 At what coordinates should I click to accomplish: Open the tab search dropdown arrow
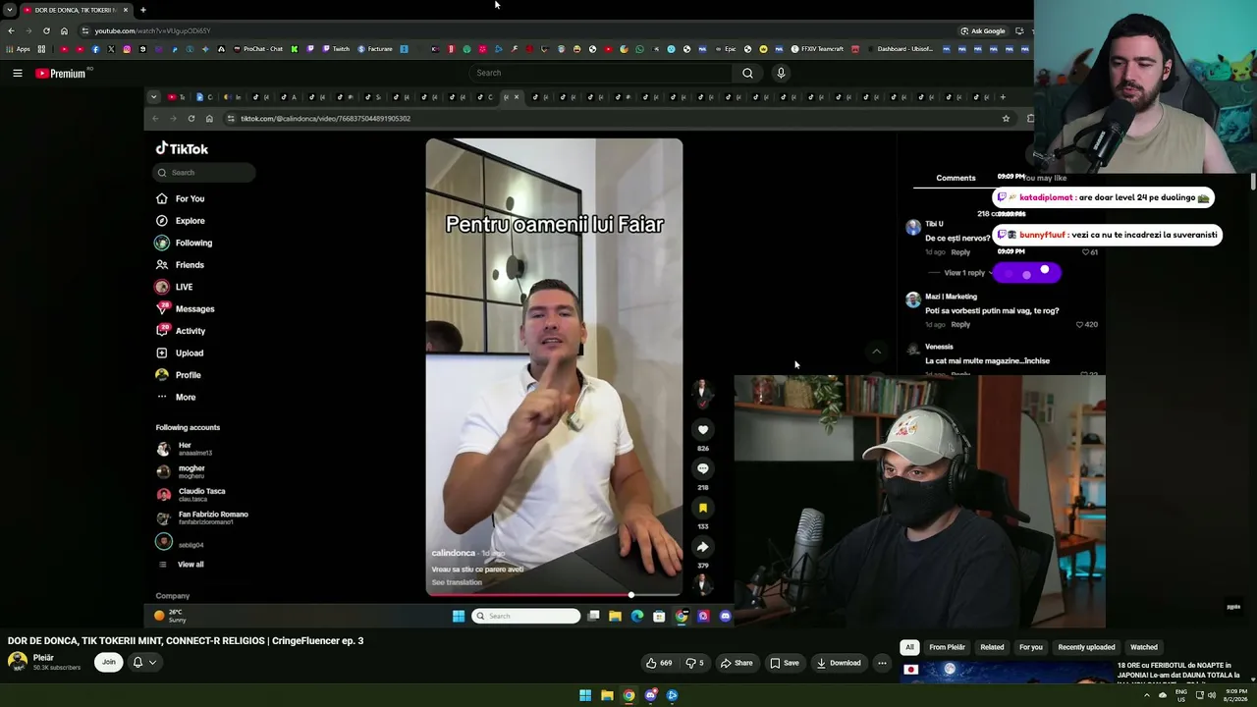pos(9,10)
